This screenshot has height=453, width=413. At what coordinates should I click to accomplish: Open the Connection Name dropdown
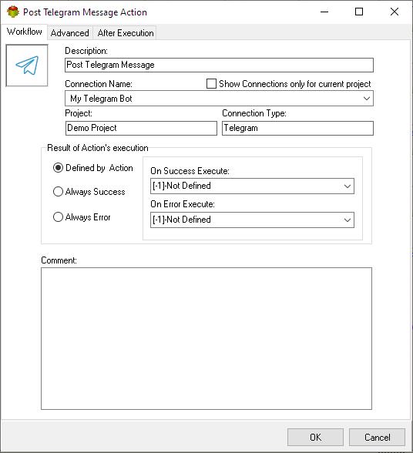tap(219, 99)
